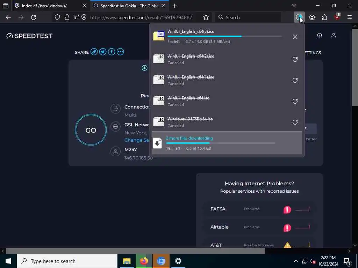Open Firefox View icon

click(6, 6)
